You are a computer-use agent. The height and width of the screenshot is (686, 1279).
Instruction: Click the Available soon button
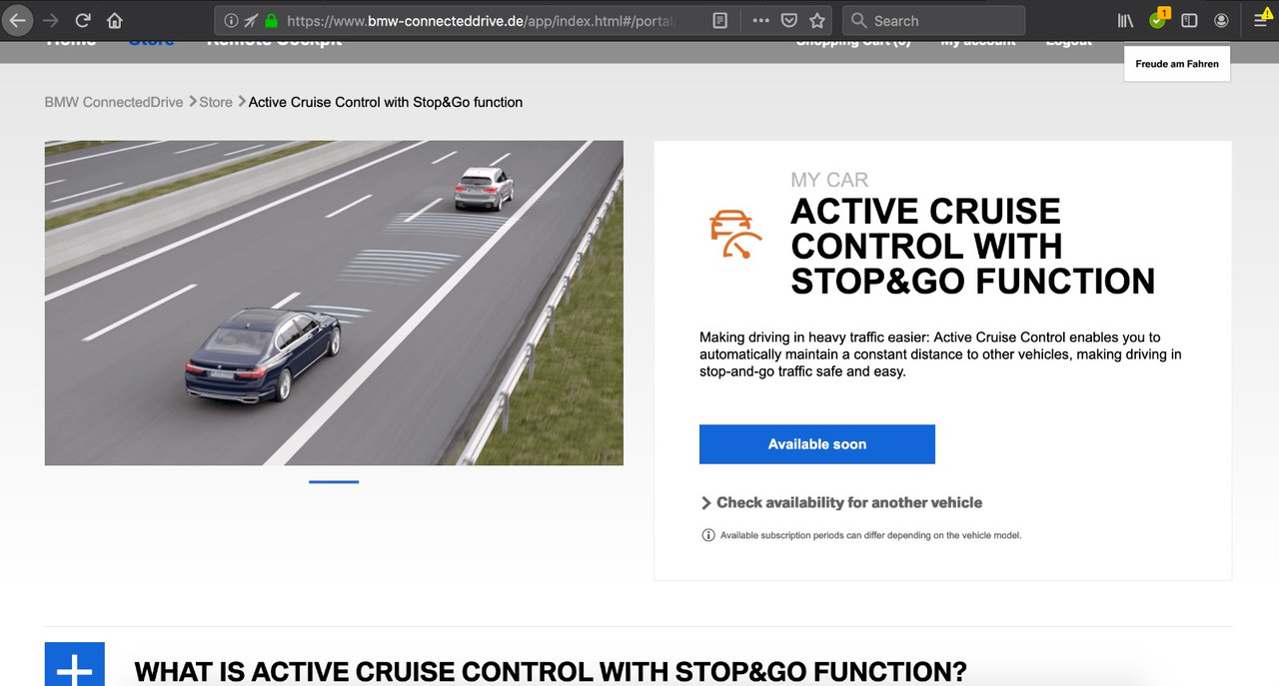[817, 444]
